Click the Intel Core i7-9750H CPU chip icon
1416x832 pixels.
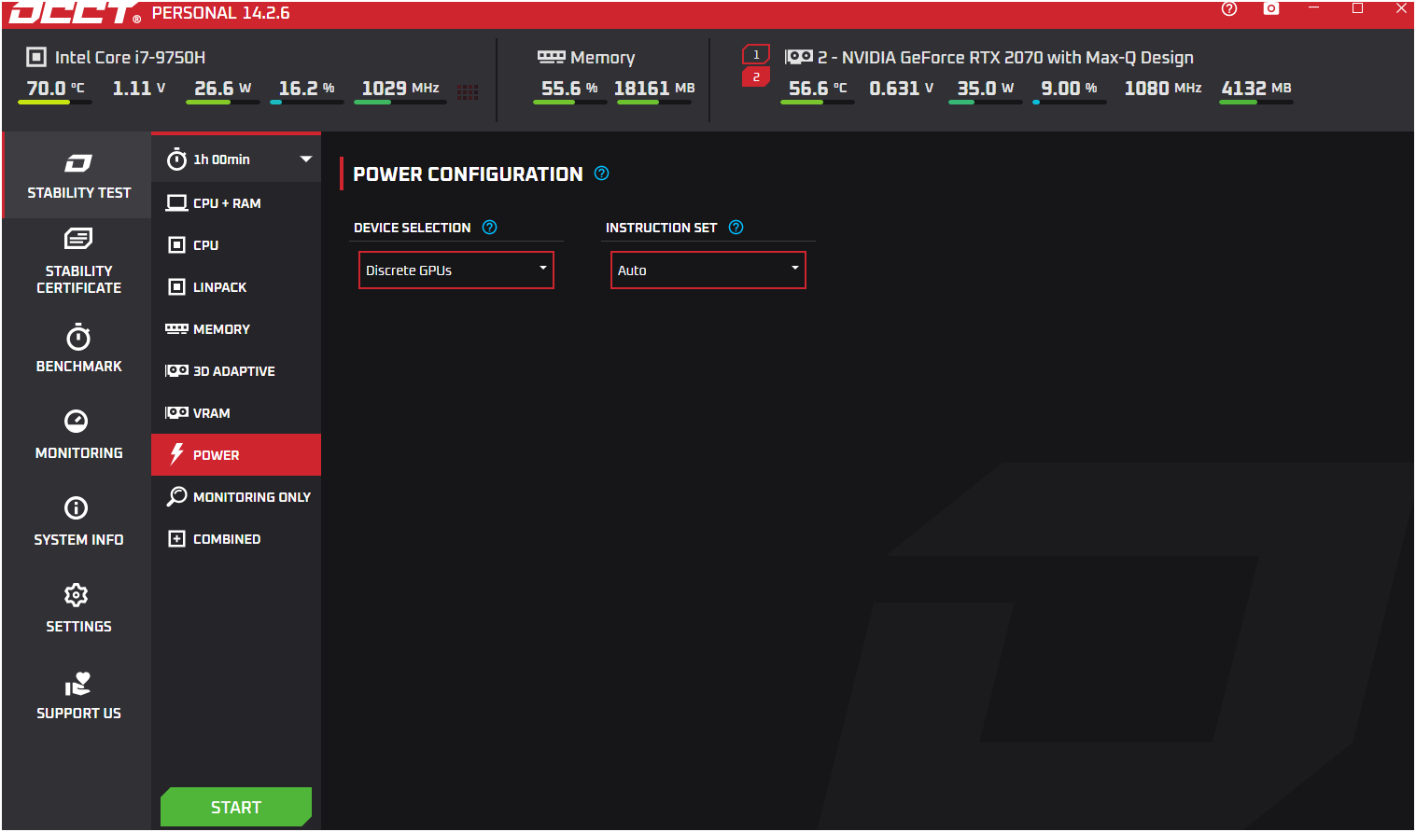coord(36,57)
